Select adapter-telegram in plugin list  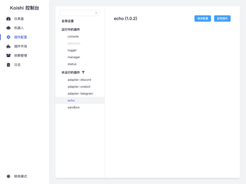click(x=80, y=94)
